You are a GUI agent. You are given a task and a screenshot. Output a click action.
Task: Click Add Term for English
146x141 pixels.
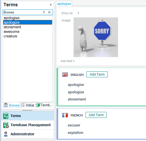tap(97, 74)
